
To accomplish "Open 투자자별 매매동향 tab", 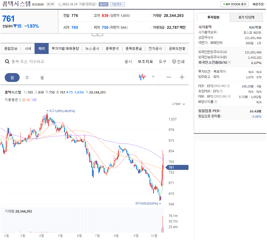I will [66, 49].
